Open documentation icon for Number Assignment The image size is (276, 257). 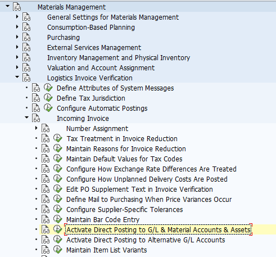[x=46, y=128]
